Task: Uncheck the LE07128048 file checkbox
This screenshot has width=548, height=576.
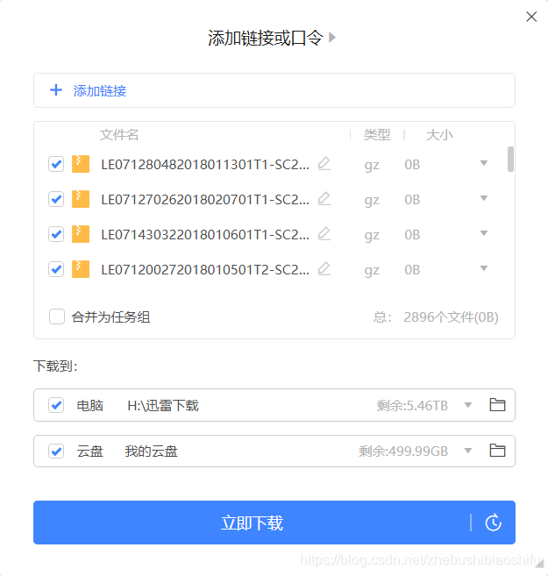Action: [x=56, y=164]
